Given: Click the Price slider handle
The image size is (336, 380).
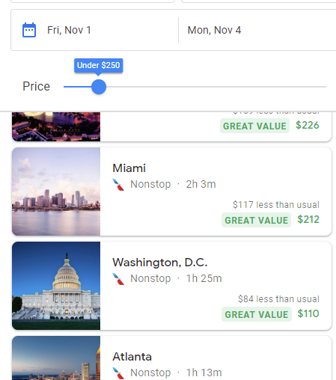Looking at the screenshot, I should 99,87.
